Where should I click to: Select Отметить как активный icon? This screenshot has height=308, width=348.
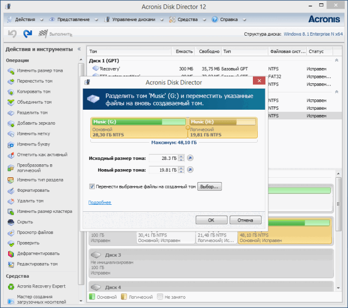point(11,155)
